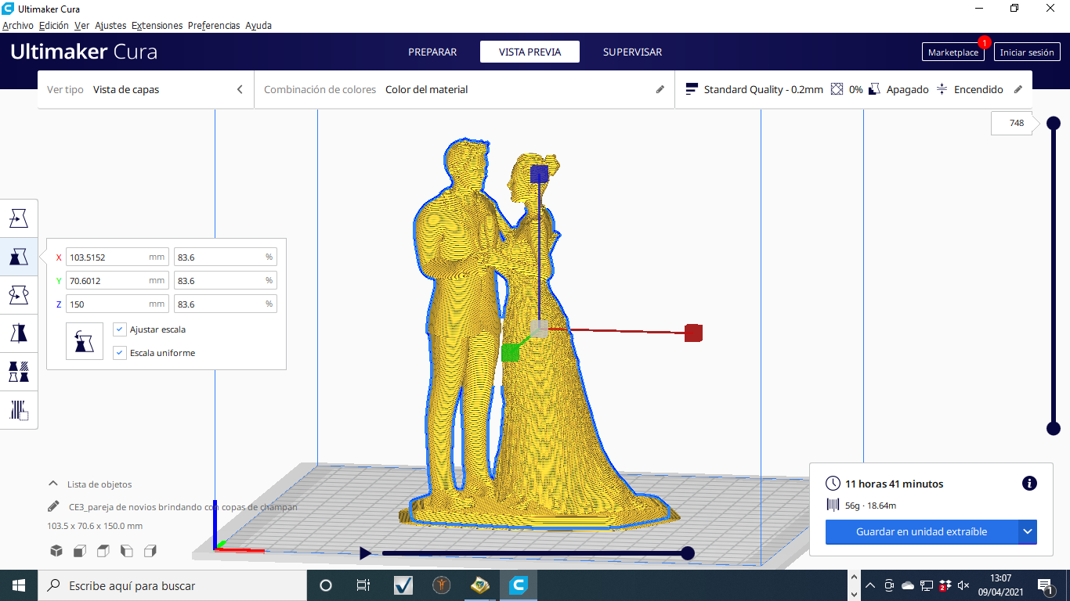
Task: Collapse the Lista de objetos list
Action: tap(53, 484)
